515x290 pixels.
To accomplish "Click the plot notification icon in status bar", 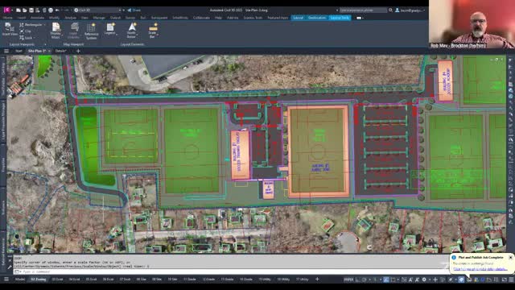I will point(470,280).
